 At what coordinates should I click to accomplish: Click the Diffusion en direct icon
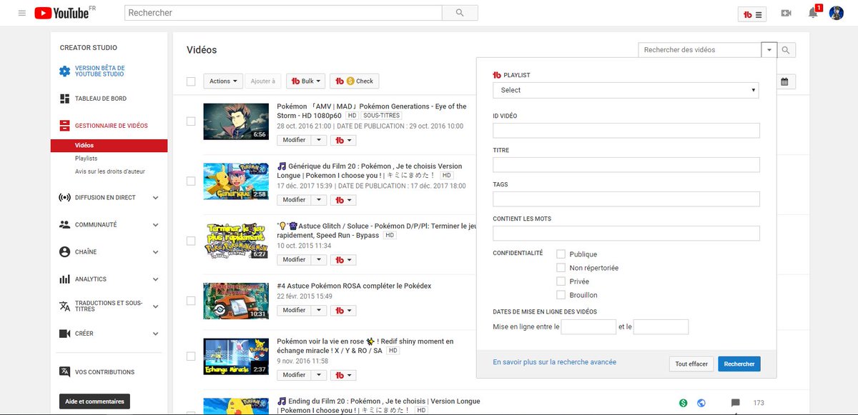[x=65, y=197]
